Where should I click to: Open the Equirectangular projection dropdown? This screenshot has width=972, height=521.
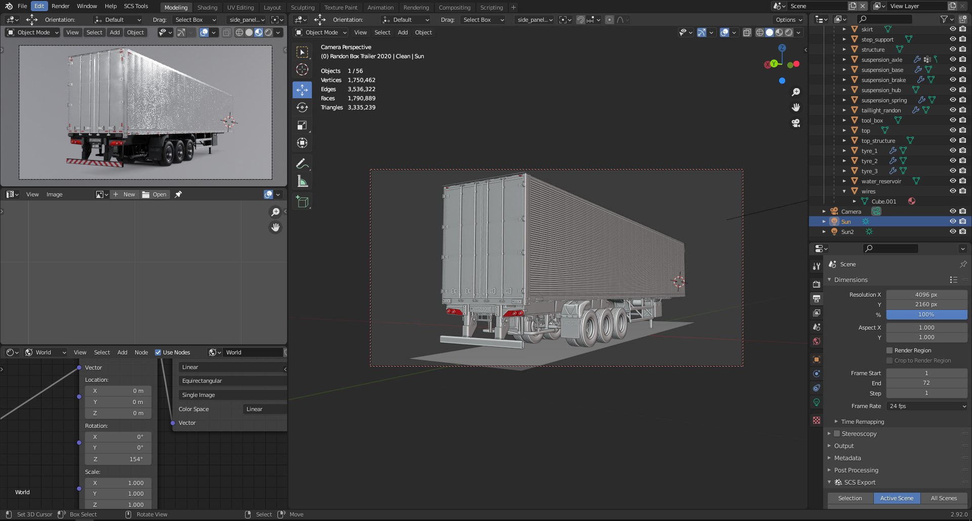click(233, 381)
